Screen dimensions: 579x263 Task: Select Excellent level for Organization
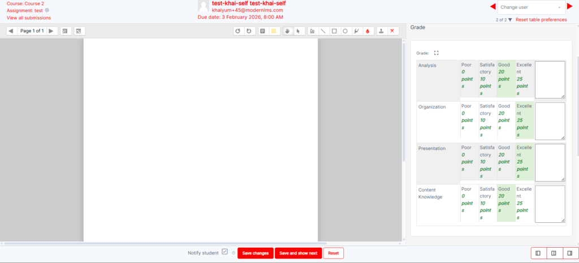(525, 120)
